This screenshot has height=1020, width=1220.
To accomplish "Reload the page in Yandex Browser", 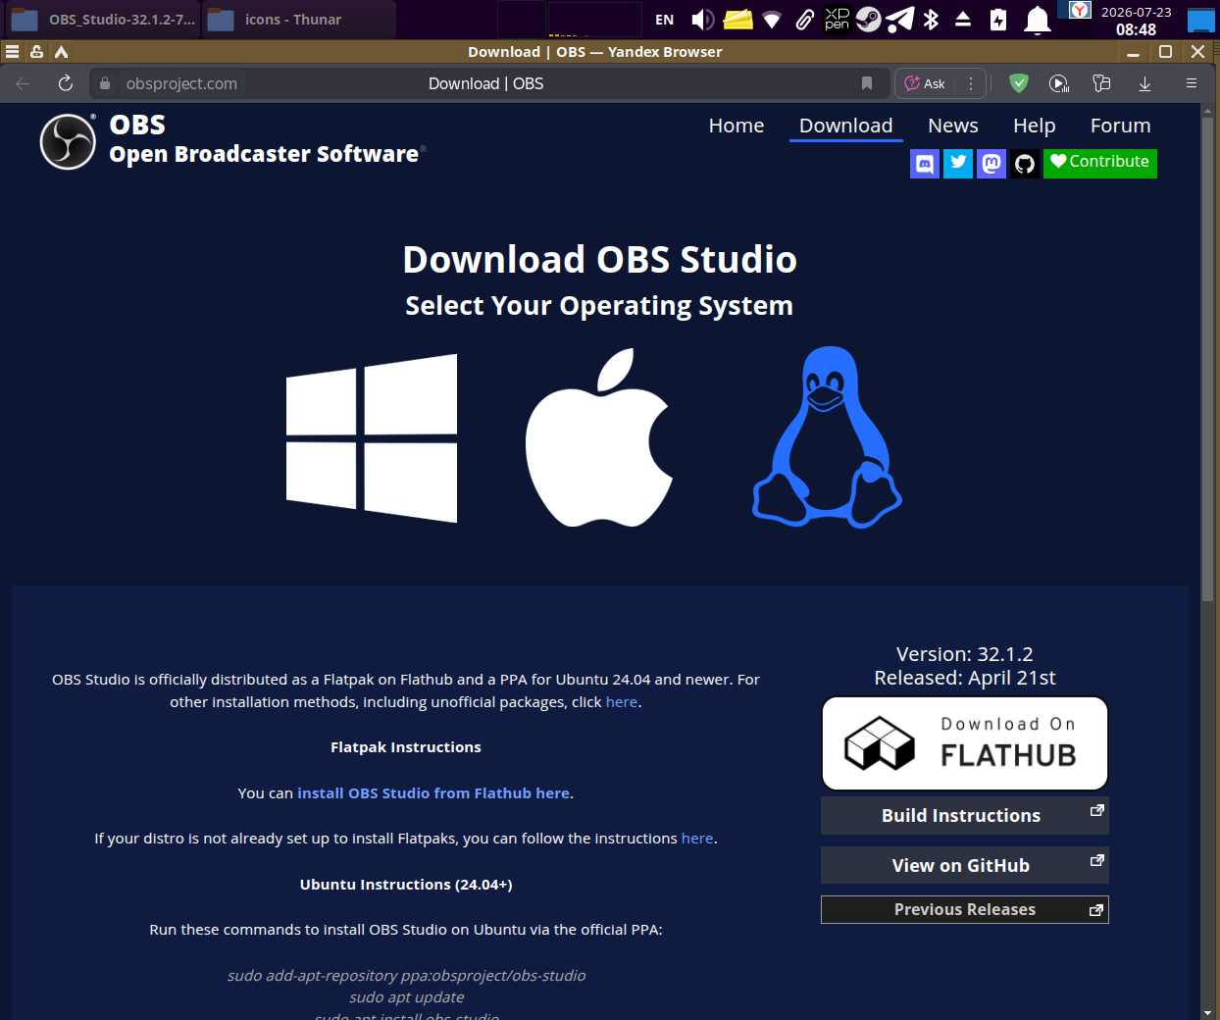I will tap(66, 83).
